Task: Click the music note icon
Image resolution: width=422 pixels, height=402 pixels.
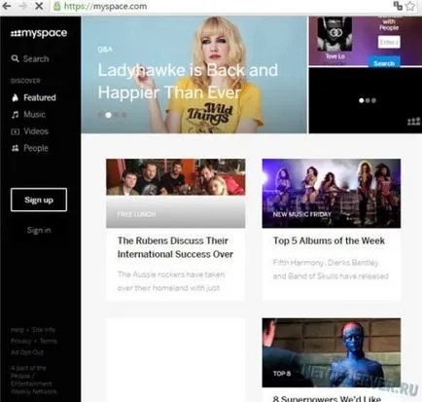Action: (15, 115)
